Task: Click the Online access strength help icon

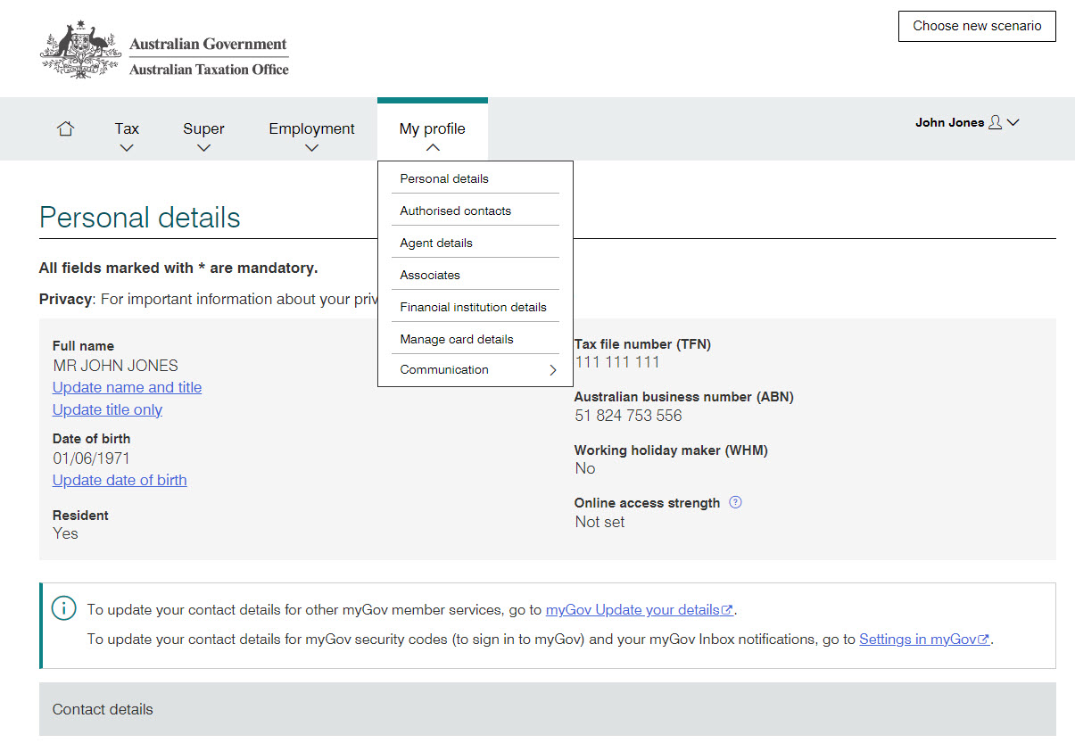Action: 735,502
